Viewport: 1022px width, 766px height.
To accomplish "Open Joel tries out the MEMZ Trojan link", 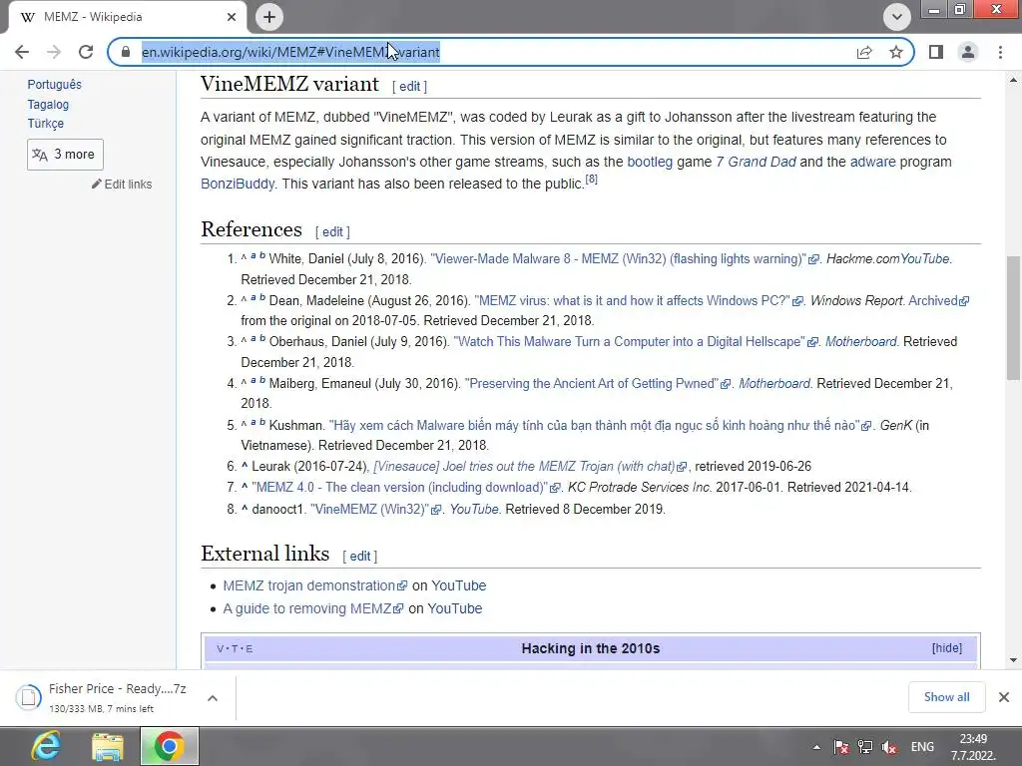I will click(530, 467).
